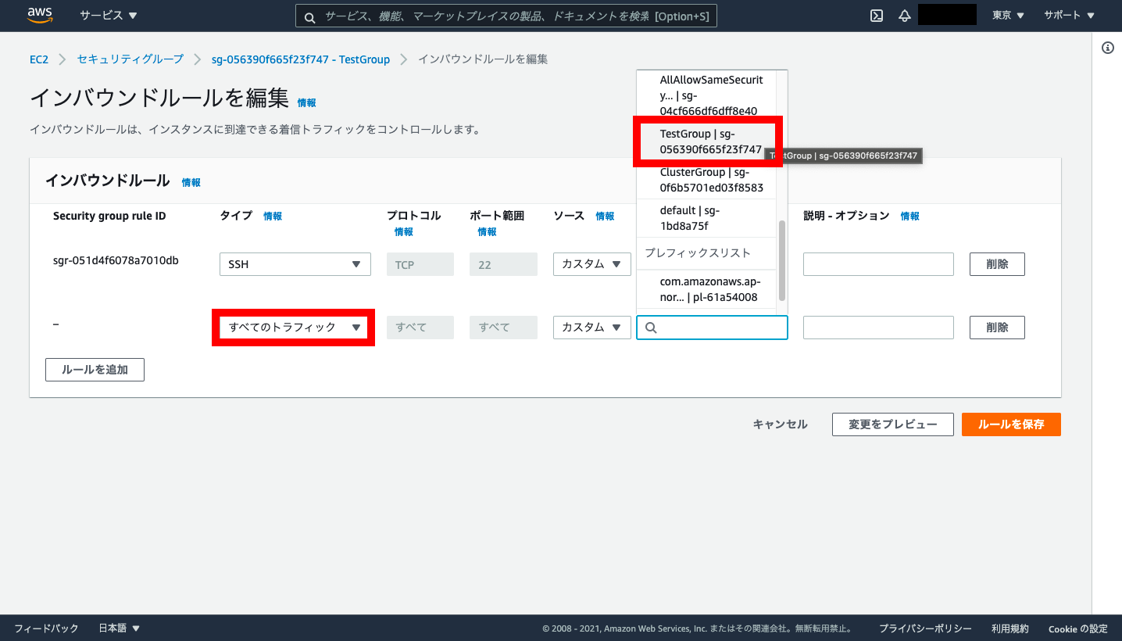Click rule ID sgr-051d4f6078a7010db
Viewport: 1122px width, 641px height.
(116, 260)
